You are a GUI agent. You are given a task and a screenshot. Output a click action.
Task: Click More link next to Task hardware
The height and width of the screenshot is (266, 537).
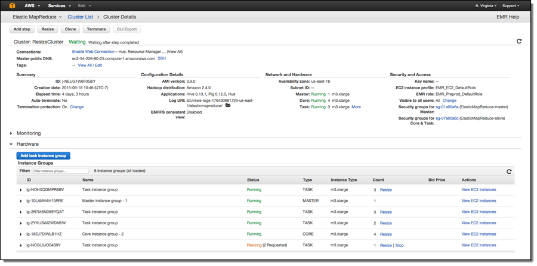point(356,107)
